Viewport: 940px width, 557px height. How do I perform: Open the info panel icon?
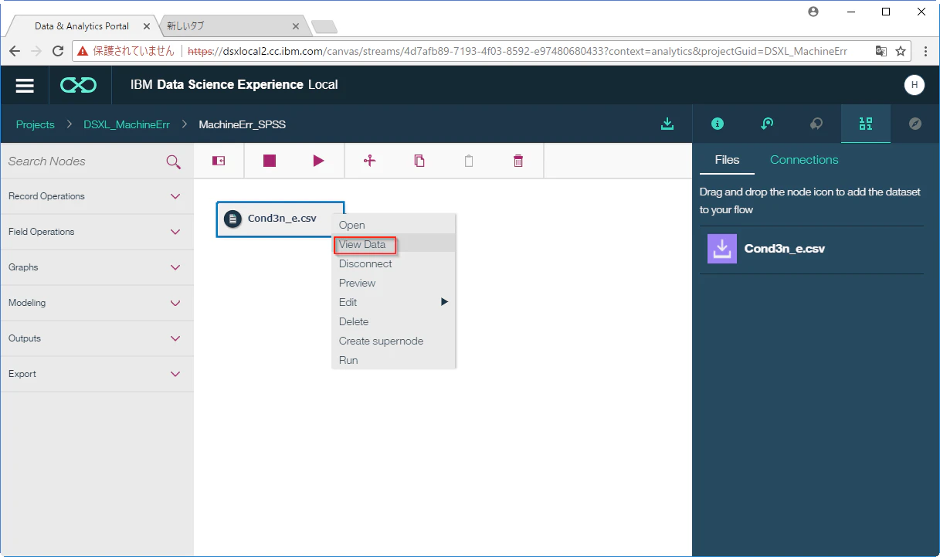[x=718, y=124]
